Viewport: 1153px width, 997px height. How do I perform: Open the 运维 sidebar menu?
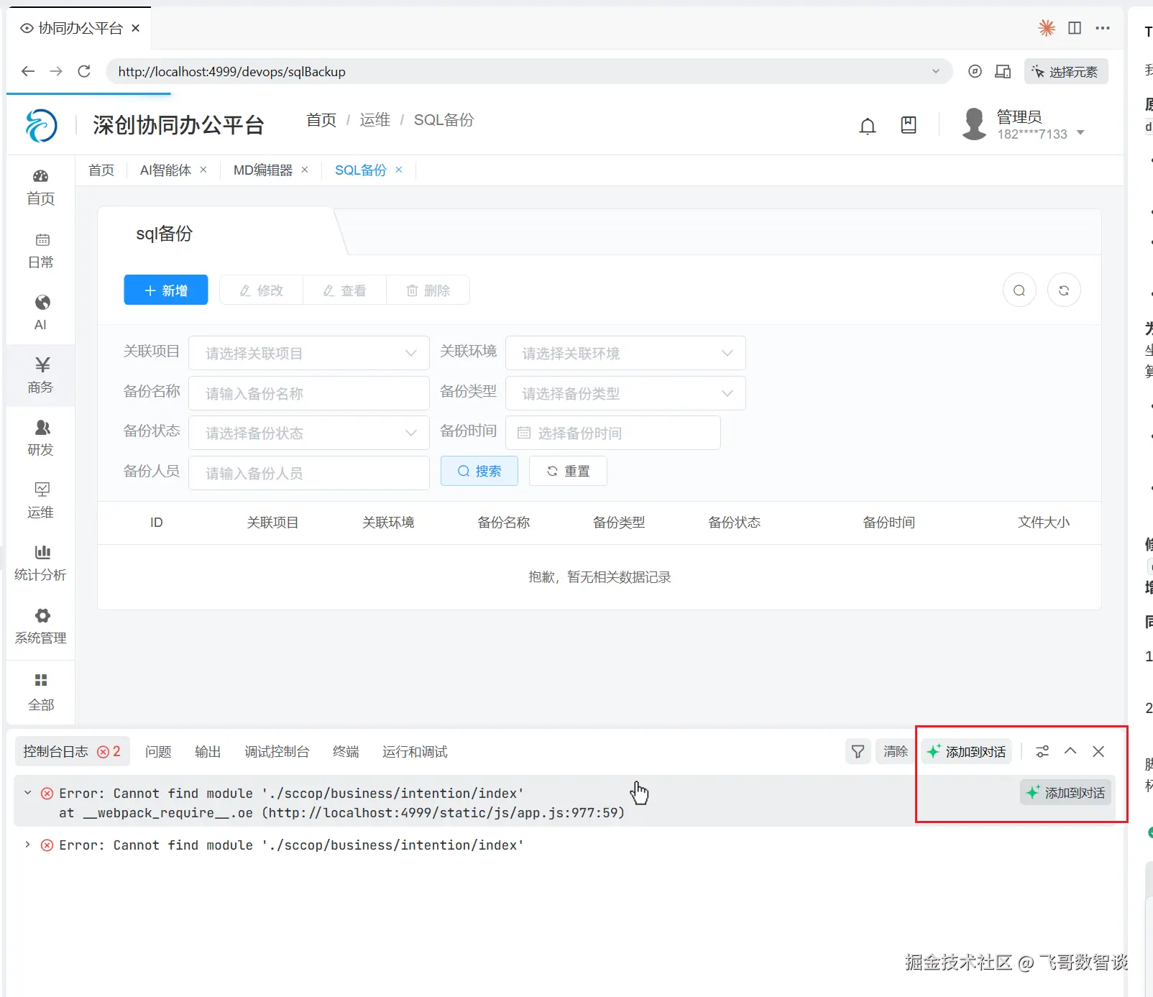click(x=41, y=500)
